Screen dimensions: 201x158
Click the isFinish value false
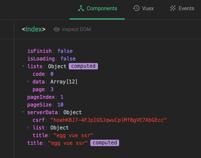(x=65, y=51)
